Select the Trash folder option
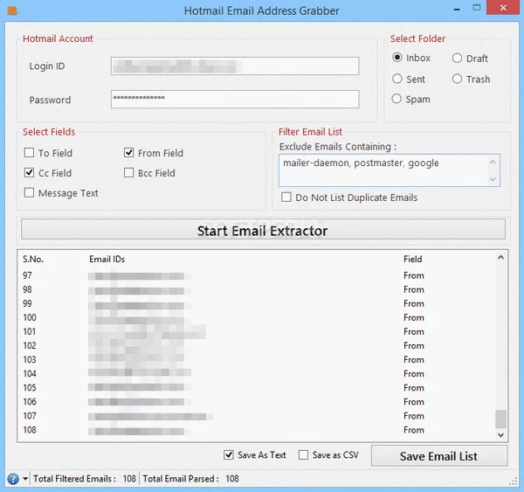Viewport: 524px width, 492px height. [x=458, y=79]
